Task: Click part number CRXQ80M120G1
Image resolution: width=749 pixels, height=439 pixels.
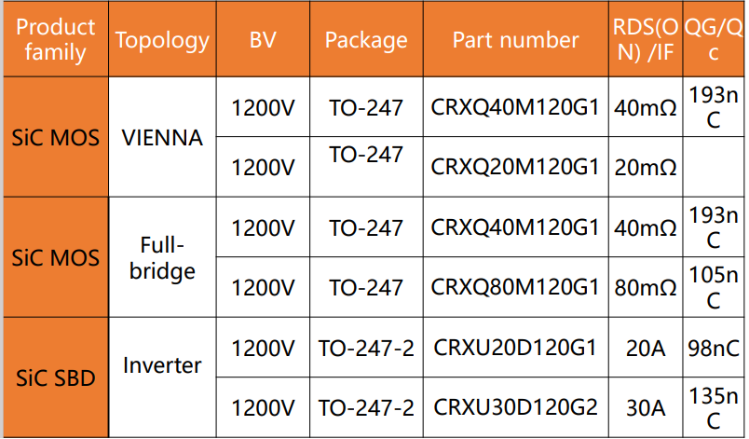Action: pyautogui.click(x=516, y=287)
